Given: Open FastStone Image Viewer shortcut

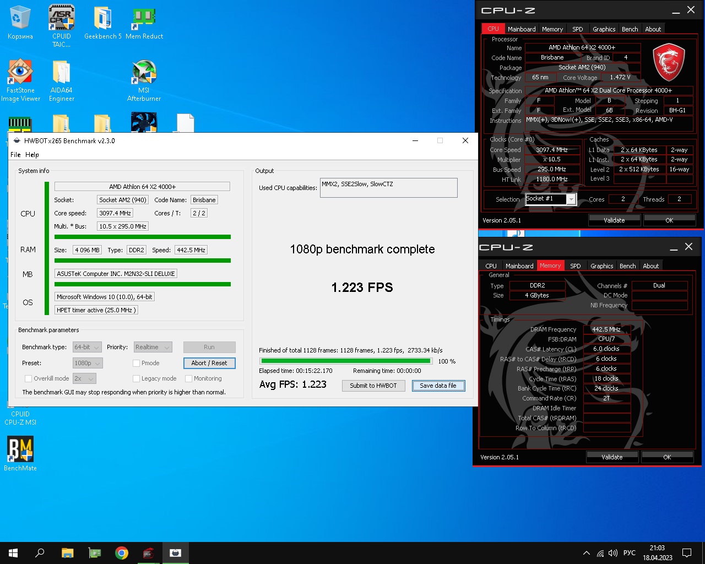Looking at the screenshot, I should pyautogui.click(x=20, y=80).
